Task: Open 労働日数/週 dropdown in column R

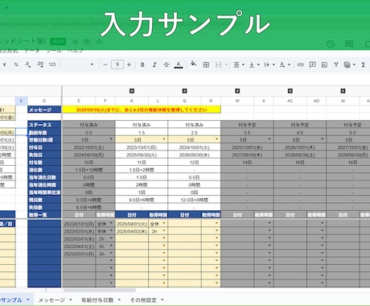Action: [217, 139]
